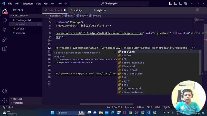
Task: Open editor More Actions ellipsis
Action: point(202,10)
